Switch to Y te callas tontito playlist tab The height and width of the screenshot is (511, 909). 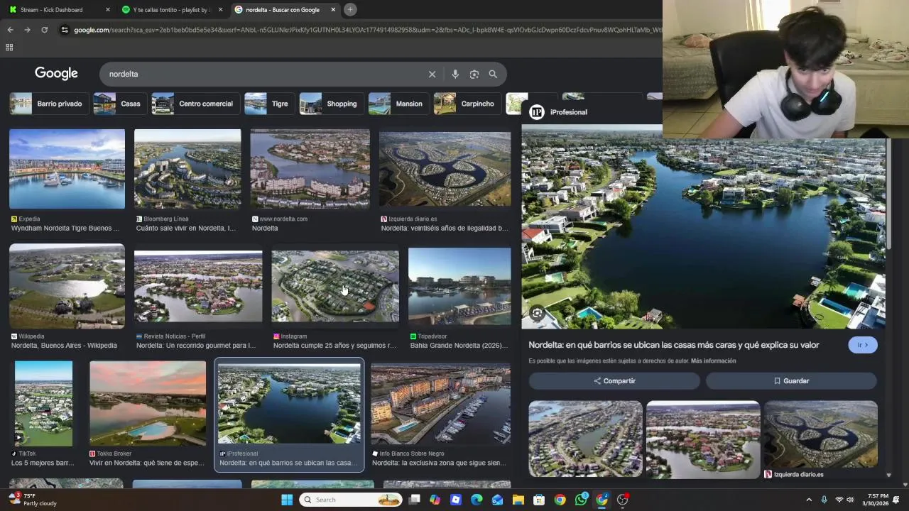(170, 10)
